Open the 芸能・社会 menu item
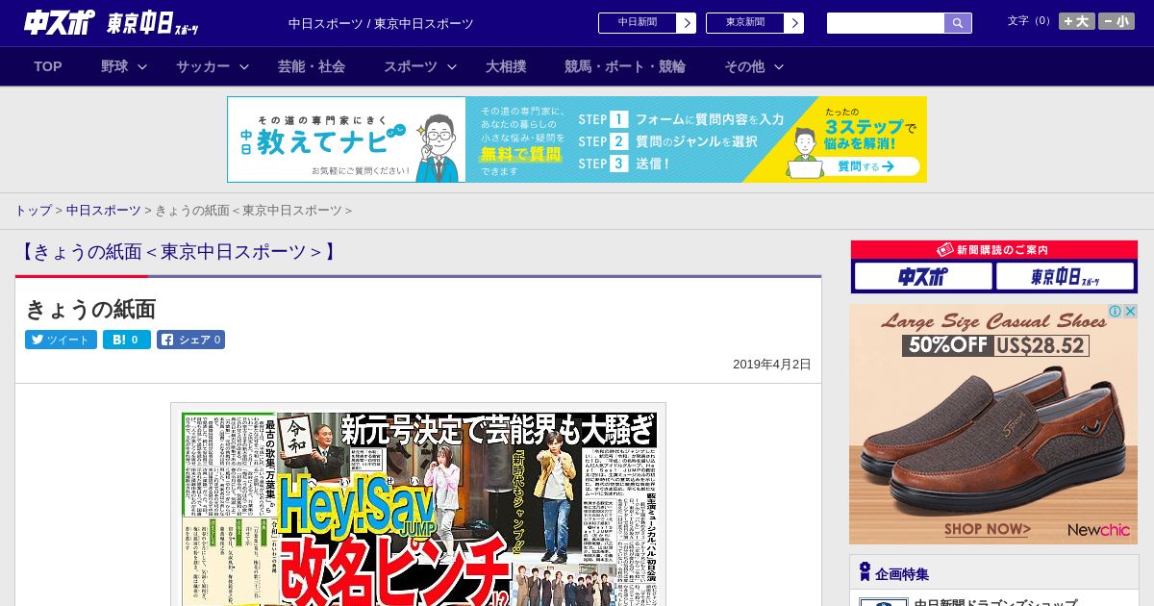Viewport: 1154px width, 606px height. [312, 66]
